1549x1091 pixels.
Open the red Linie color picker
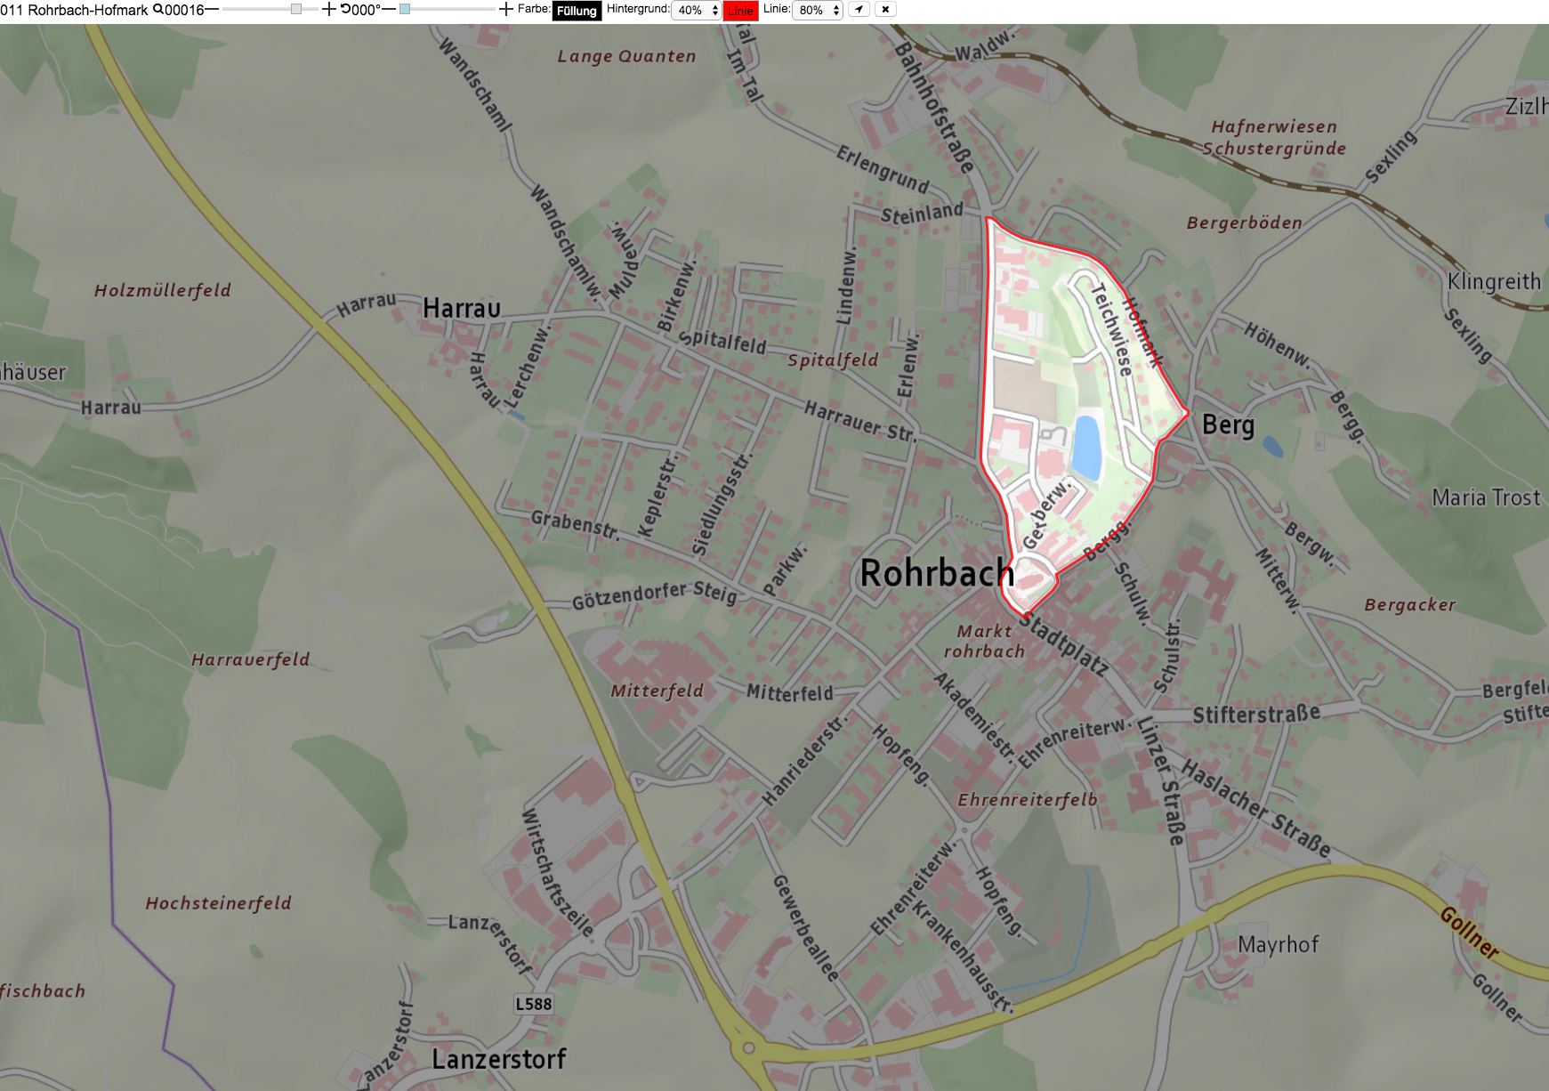740,11
